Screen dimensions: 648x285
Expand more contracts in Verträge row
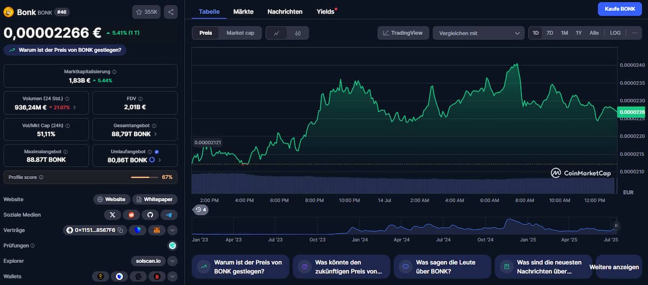172,230
